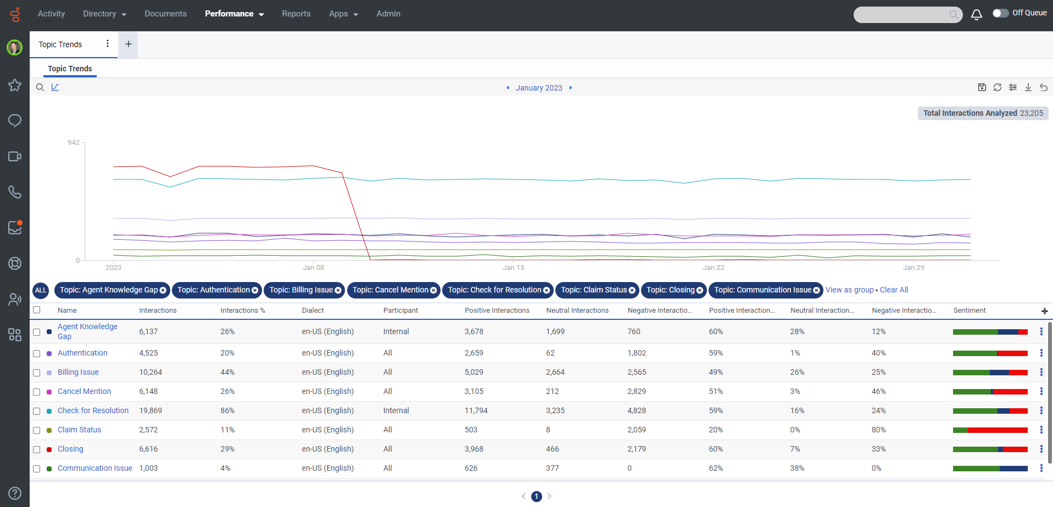Click the View as group link
Viewport: 1053px width, 507px height.
click(849, 290)
